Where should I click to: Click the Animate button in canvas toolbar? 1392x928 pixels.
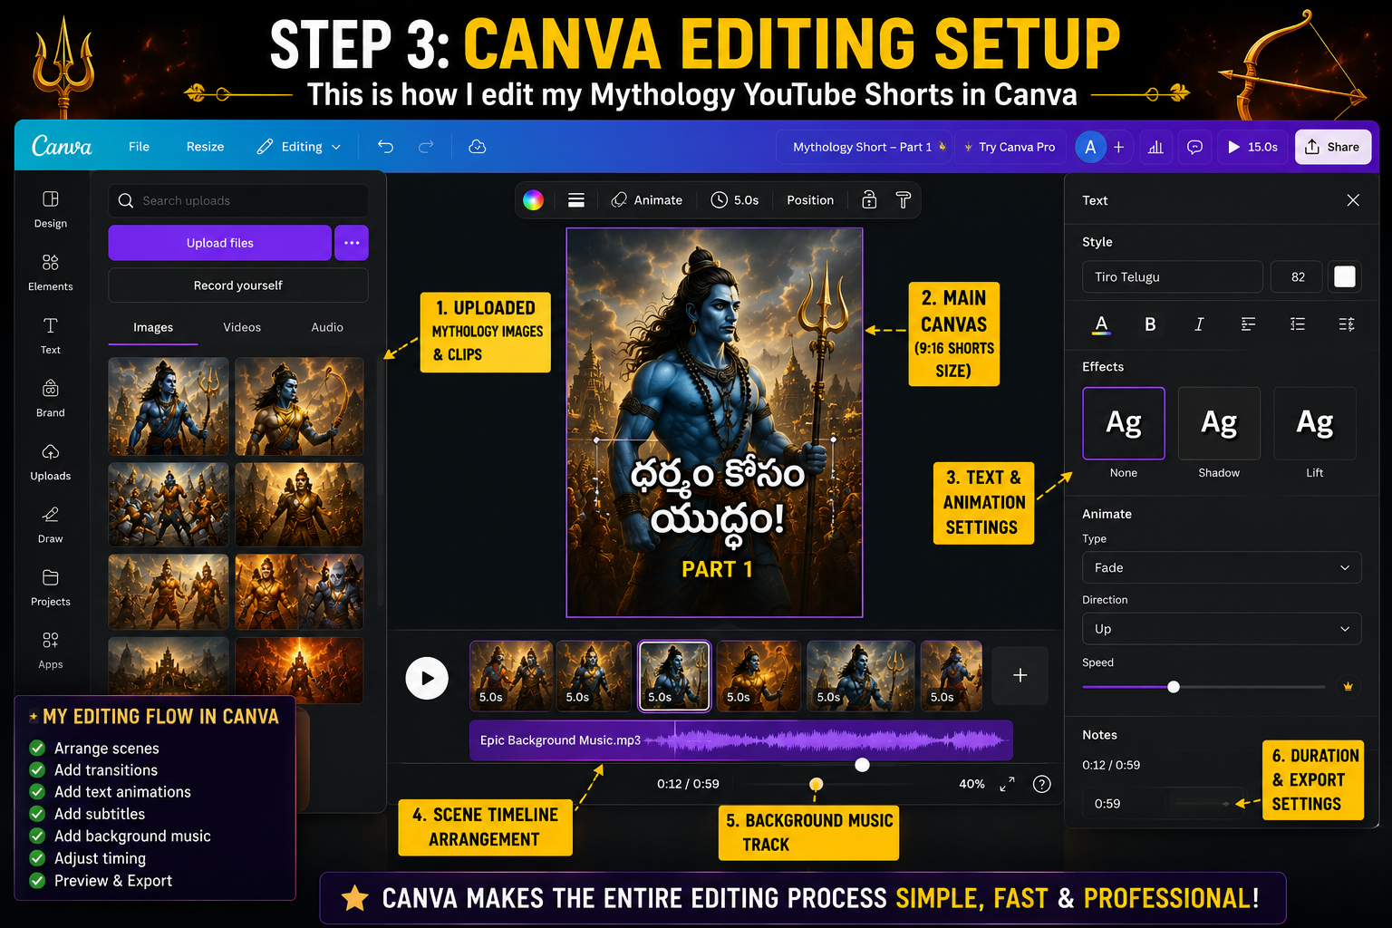tap(647, 200)
